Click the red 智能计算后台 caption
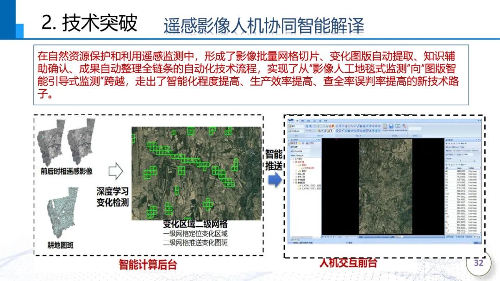 click(148, 265)
